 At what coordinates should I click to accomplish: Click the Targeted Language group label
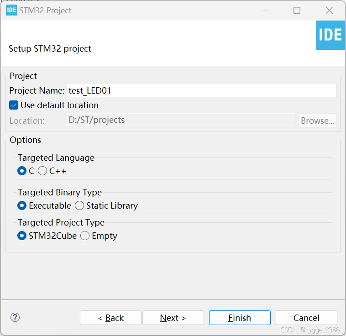click(56, 158)
